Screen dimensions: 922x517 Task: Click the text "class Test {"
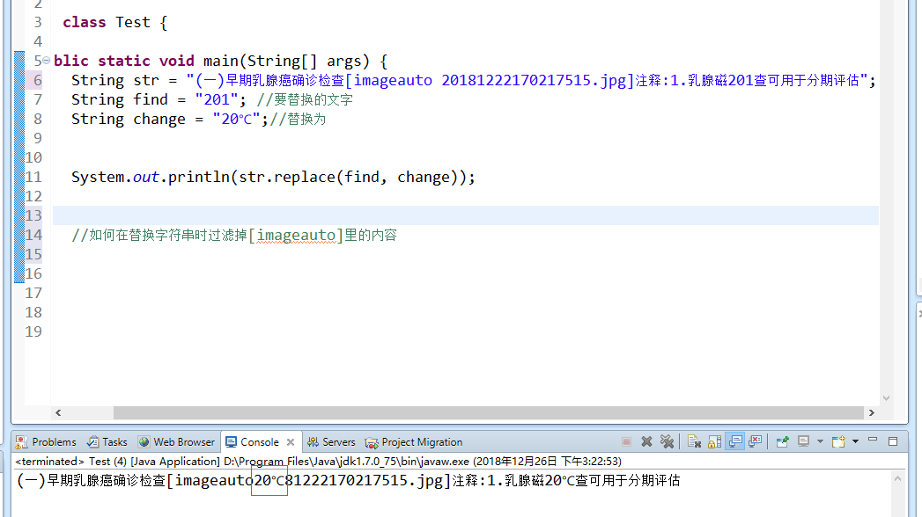(x=115, y=22)
